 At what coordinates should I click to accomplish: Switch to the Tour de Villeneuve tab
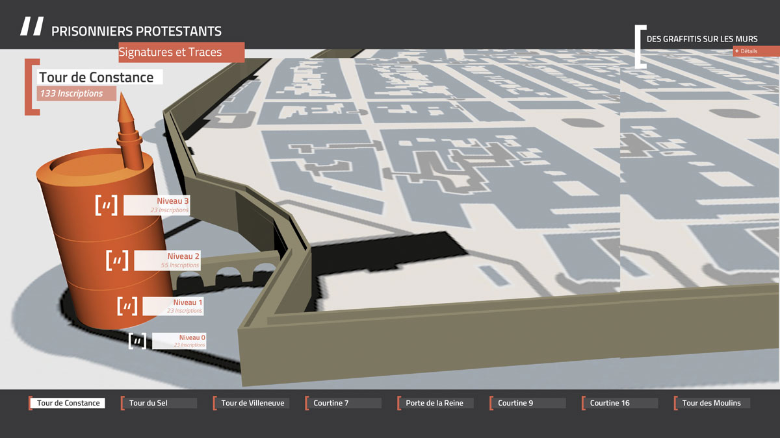click(252, 403)
